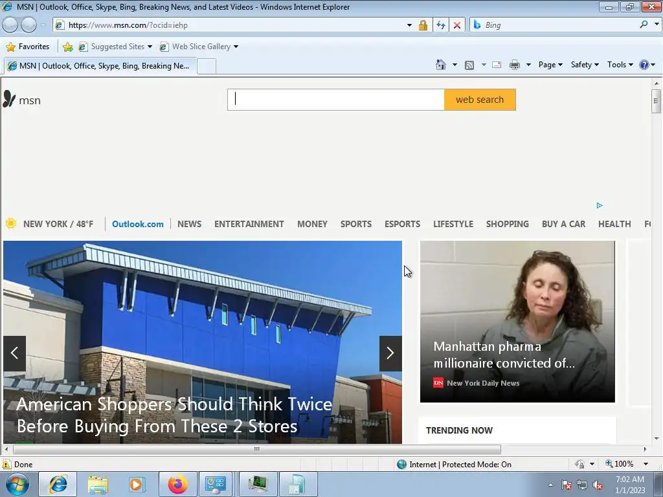Click the orange web search button

click(480, 100)
